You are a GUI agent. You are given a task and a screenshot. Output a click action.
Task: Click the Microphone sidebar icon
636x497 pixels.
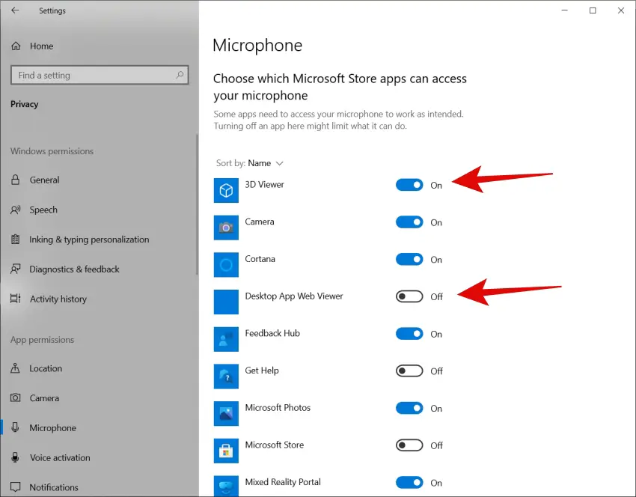click(16, 427)
